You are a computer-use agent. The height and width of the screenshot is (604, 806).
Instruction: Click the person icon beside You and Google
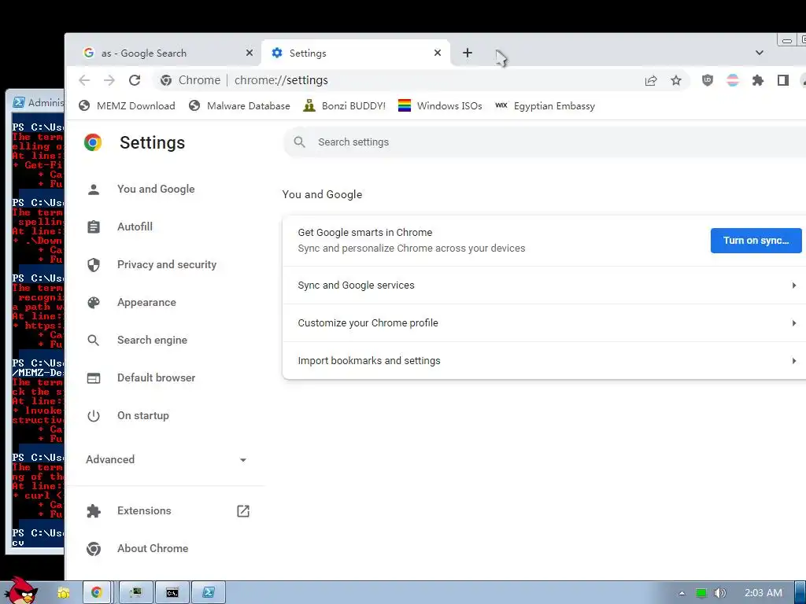point(94,190)
